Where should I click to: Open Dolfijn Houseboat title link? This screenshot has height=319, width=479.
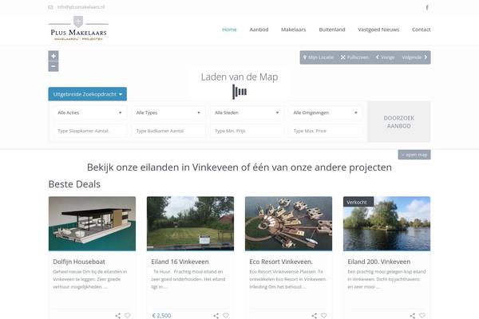click(x=79, y=262)
